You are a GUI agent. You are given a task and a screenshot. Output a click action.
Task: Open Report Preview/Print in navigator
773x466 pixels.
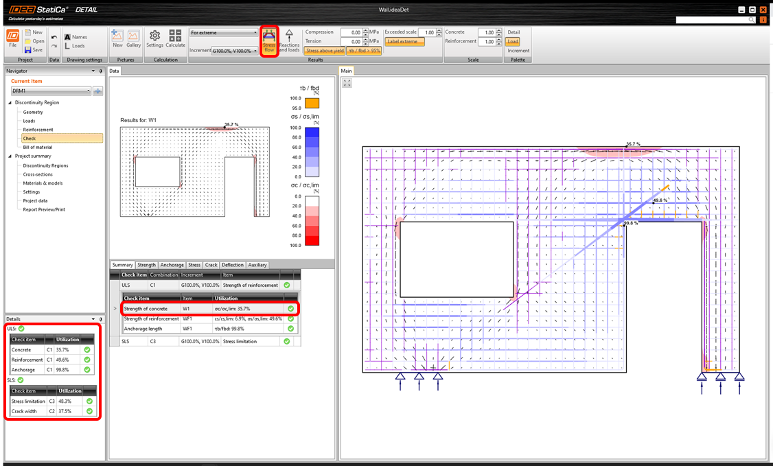[44, 209]
